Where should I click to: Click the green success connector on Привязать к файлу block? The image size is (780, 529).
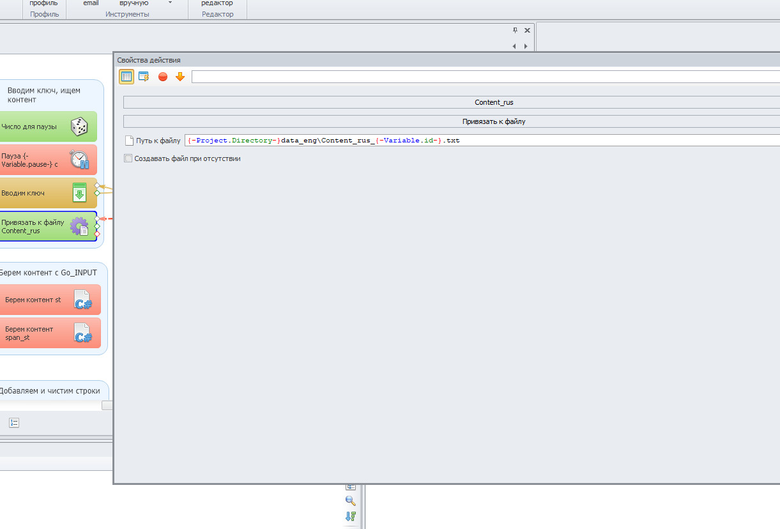(x=97, y=226)
